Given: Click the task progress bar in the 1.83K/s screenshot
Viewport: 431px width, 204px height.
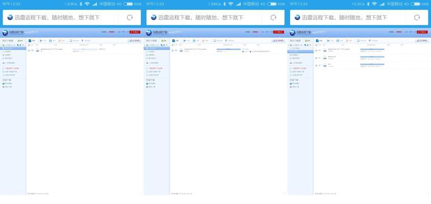Looking at the screenshot, I should [85, 49].
